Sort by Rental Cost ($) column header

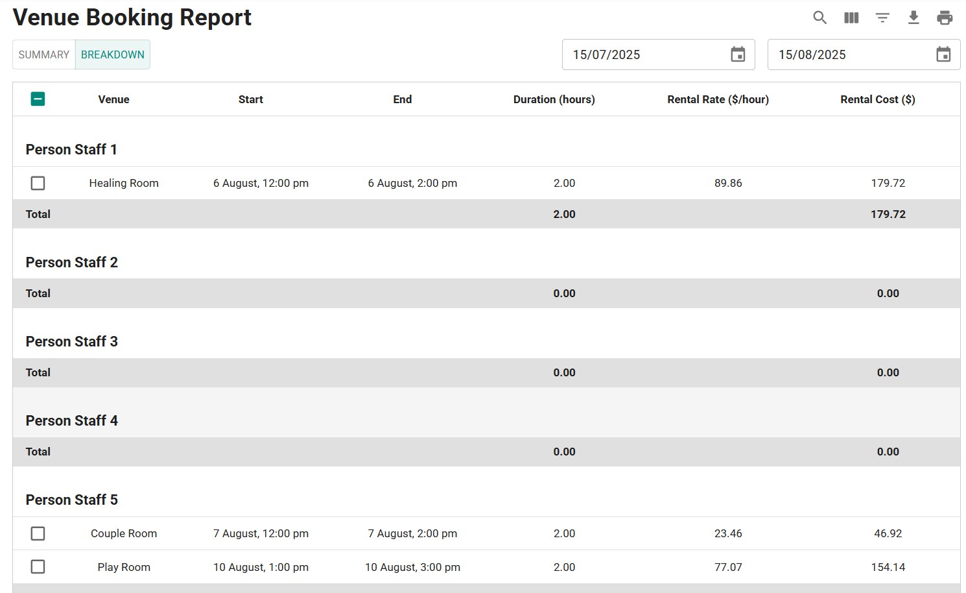[x=877, y=99]
